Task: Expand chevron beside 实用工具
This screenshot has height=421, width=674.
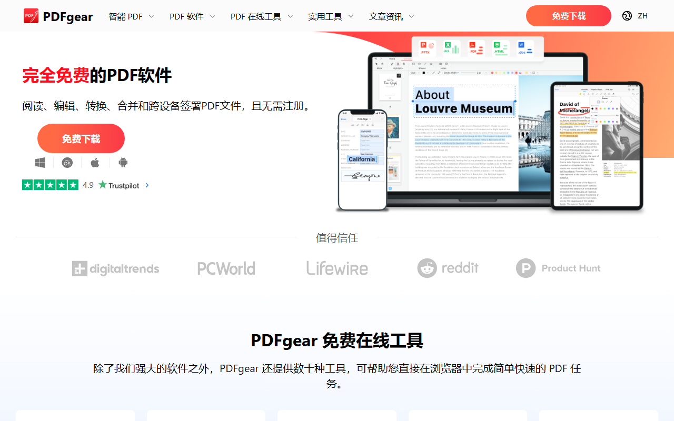Action: (x=351, y=16)
